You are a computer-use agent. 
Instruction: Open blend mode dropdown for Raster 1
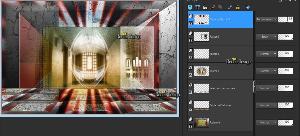(x=266, y=71)
